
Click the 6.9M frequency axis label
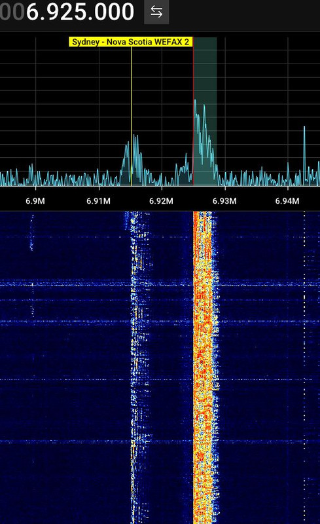35,201
